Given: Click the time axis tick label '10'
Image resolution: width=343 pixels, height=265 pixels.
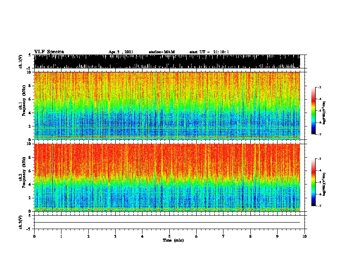Looking at the screenshot, I should pos(304,236).
